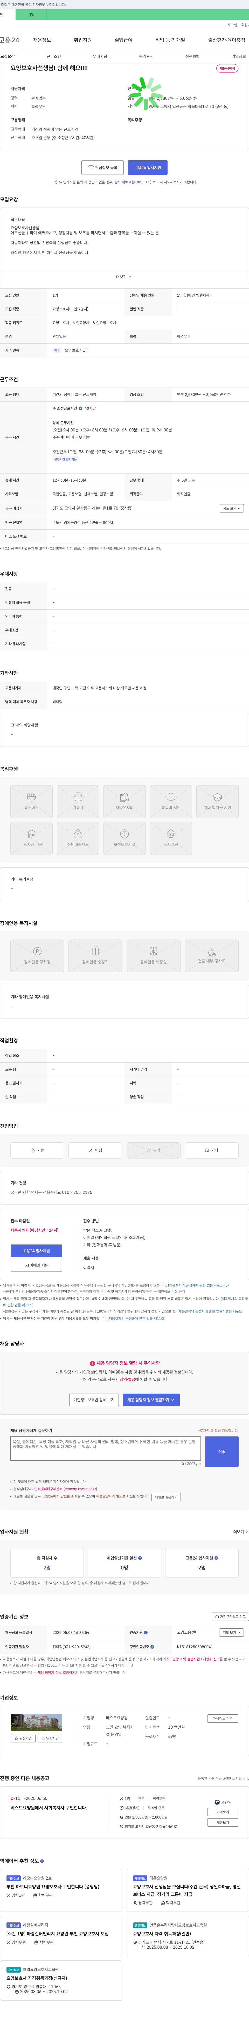Click the 장애인용 화장실 icon
The image size is (249, 2024).
[x=153, y=955]
